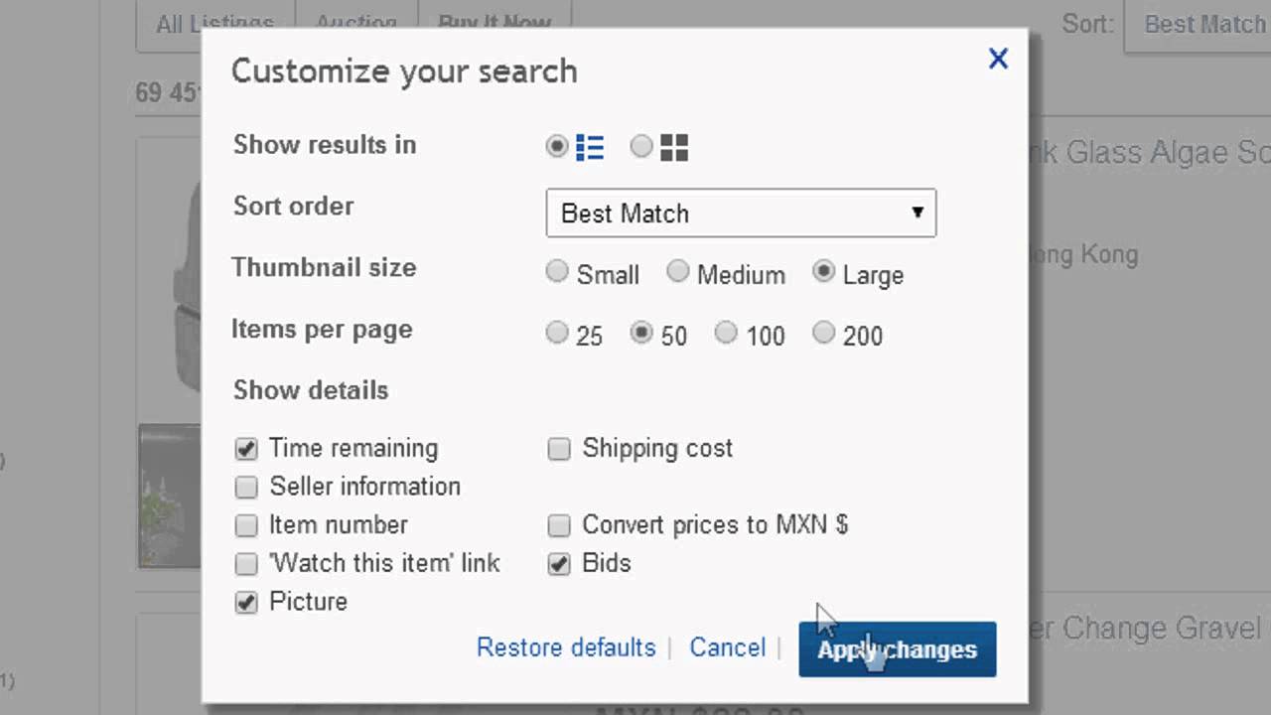Check the Item number option

tap(246, 525)
